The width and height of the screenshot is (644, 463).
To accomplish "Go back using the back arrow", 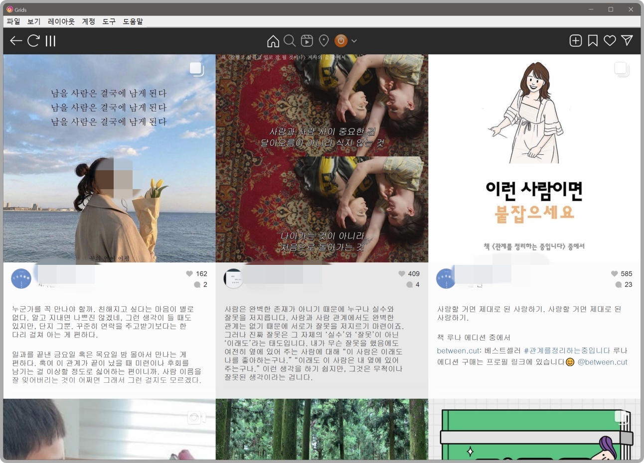I will coord(15,41).
